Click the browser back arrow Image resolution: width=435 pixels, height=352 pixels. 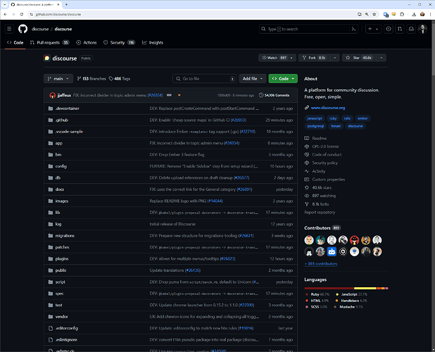[x=5, y=14]
